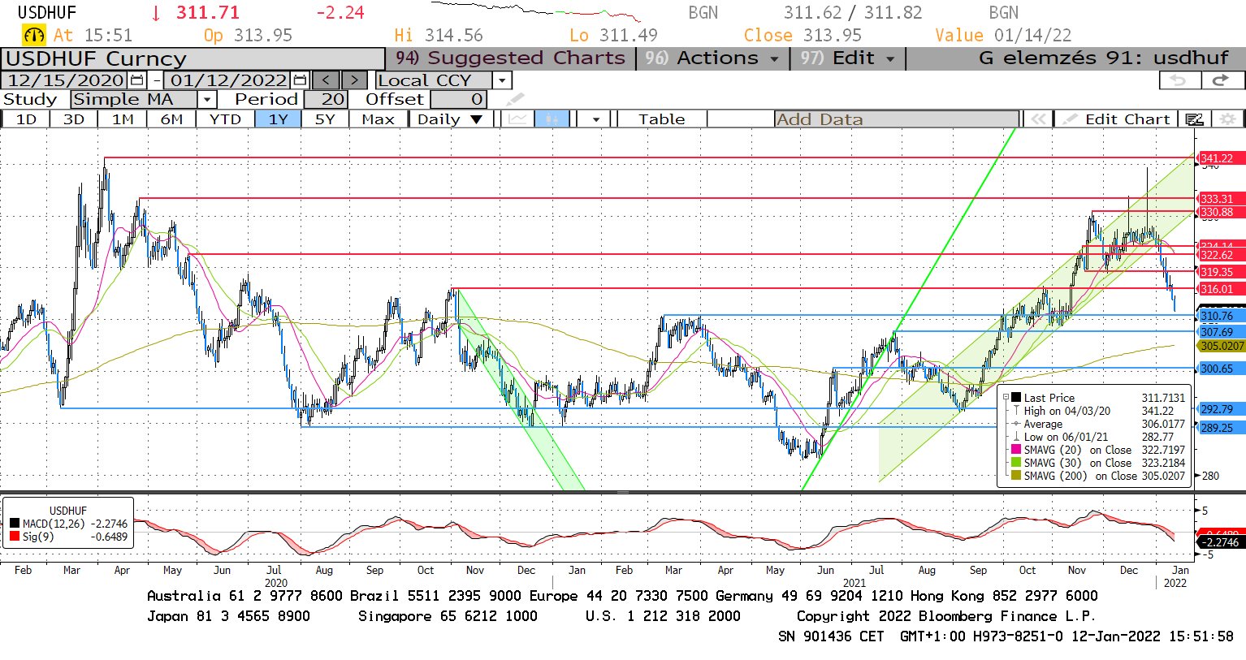The width and height of the screenshot is (1246, 660).
Task: Open the chart type dropdown arrow
Action: point(596,119)
